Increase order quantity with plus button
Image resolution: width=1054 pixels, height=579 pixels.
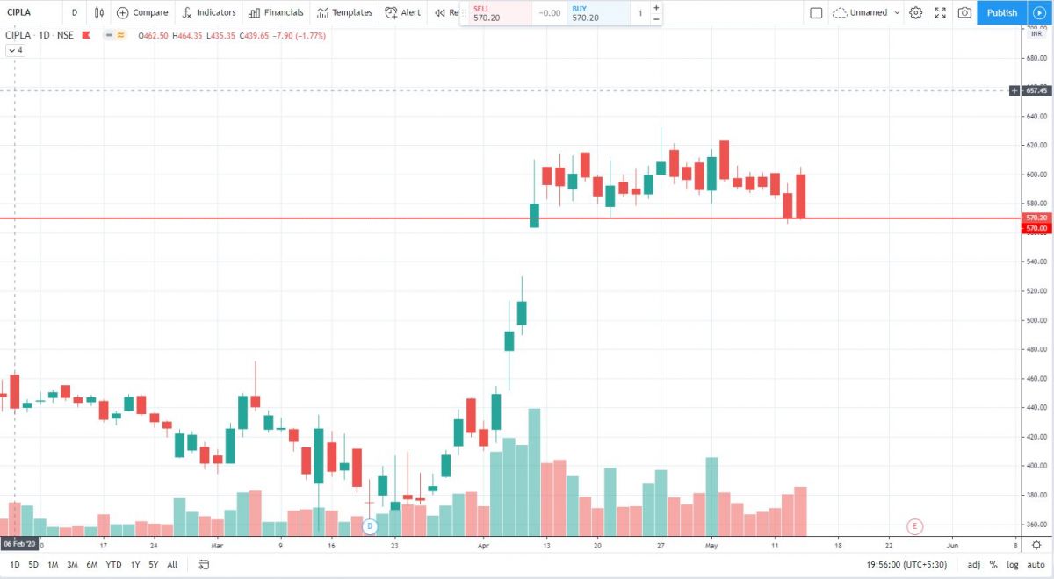tap(656, 7)
